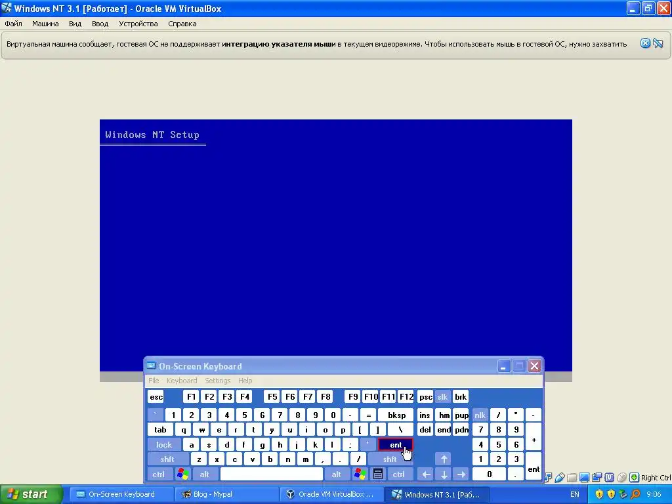Image resolution: width=672 pixels, height=504 pixels.
Task: Click the right arrow key on On-Screen Keyboard
Action: (x=461, y=474)
